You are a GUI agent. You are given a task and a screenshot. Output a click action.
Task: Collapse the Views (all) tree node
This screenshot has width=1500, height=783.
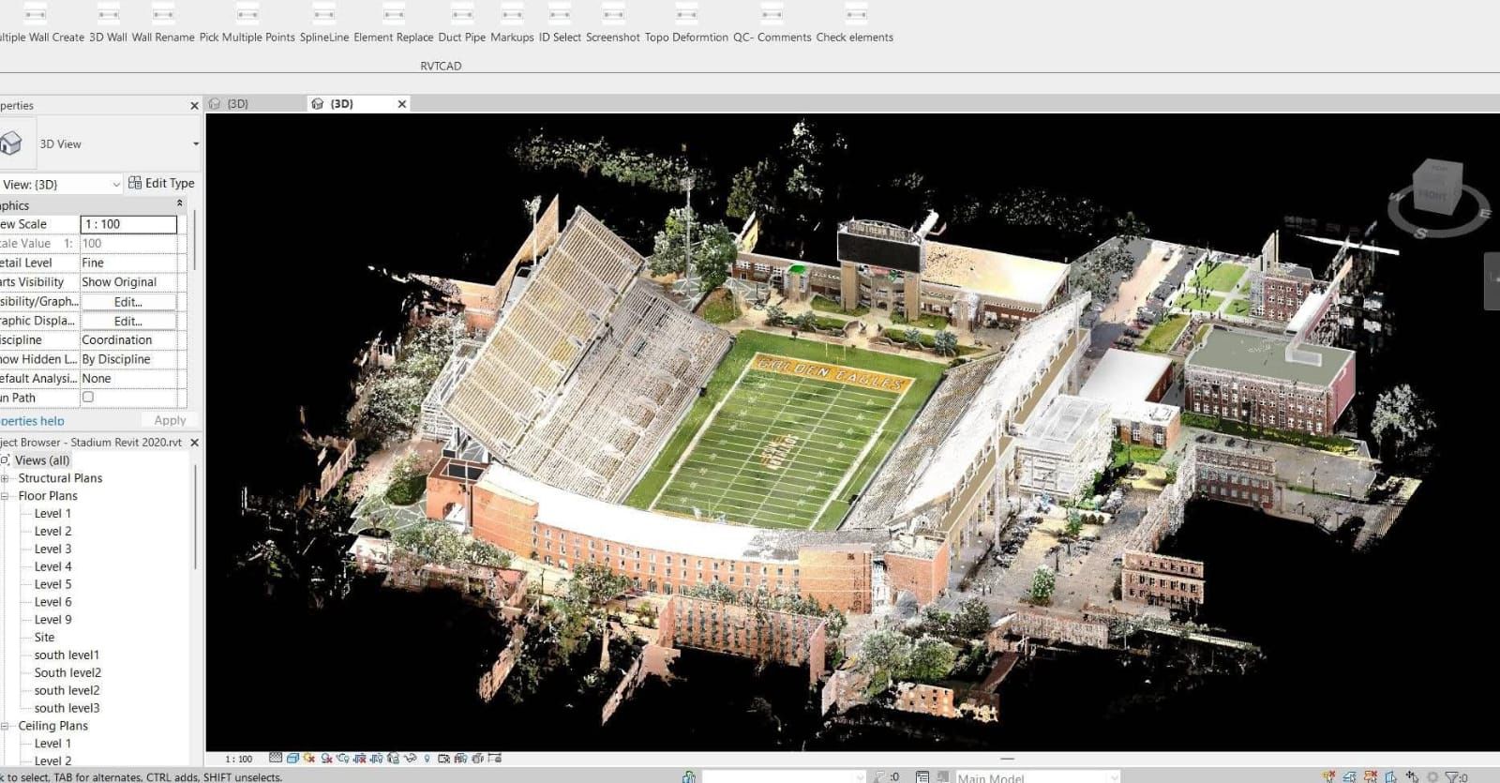point(5,460)
